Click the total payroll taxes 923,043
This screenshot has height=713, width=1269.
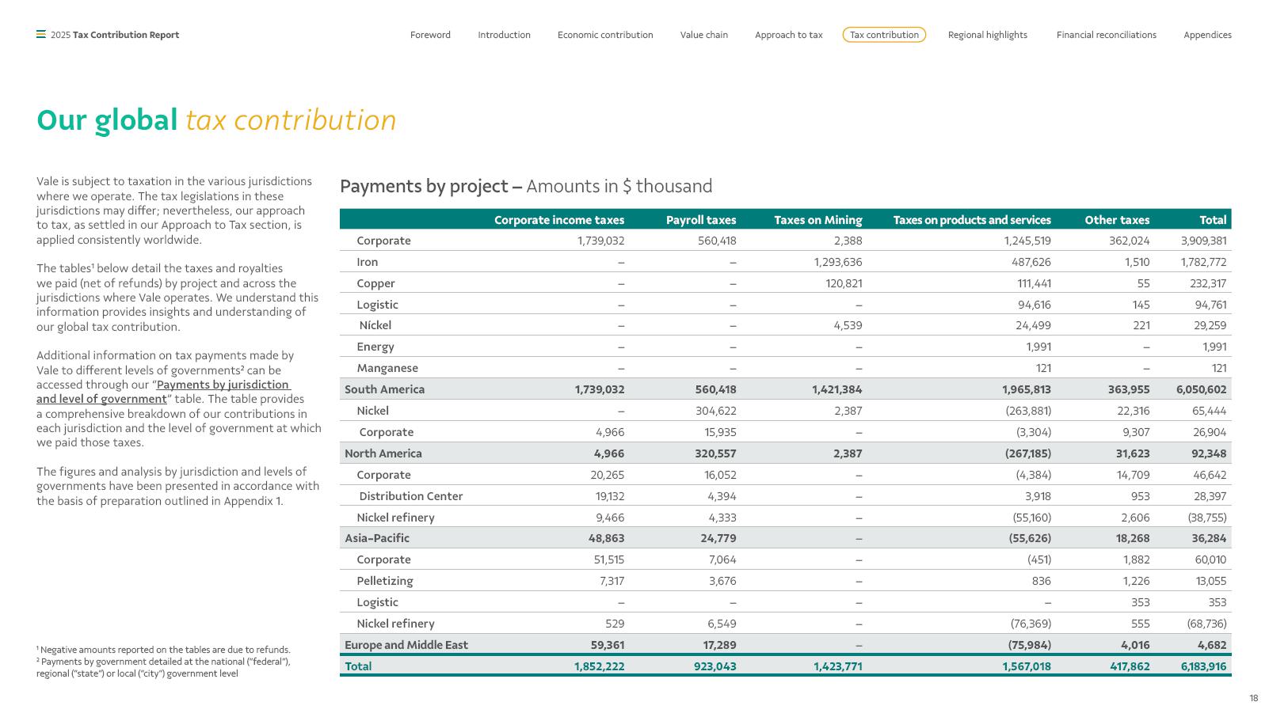coord(715,666)
